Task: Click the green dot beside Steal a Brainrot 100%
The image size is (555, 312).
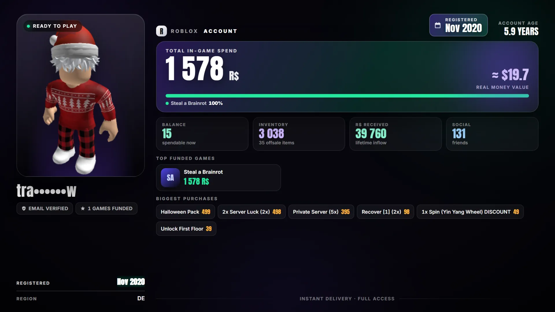Action: 167,103
